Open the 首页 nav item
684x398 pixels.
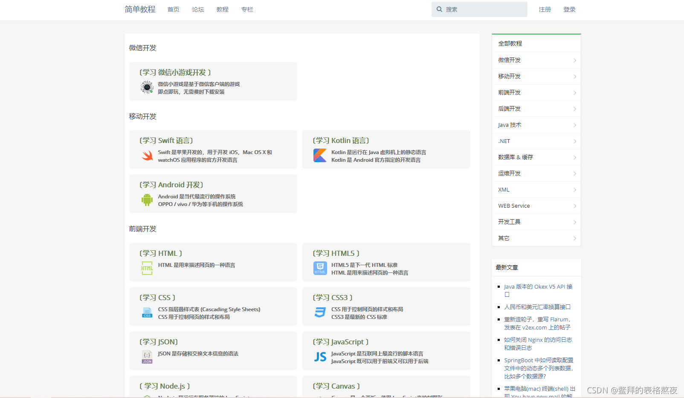[174, 9]
